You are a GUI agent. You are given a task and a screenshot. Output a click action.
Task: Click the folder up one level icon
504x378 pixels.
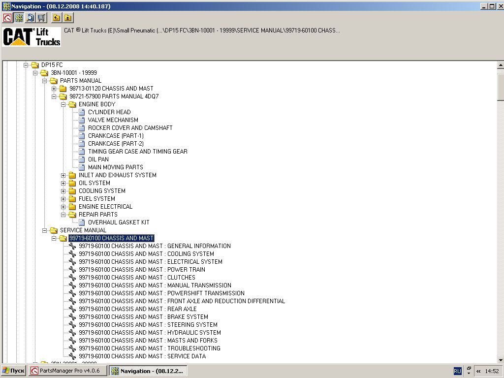(57, 18)
